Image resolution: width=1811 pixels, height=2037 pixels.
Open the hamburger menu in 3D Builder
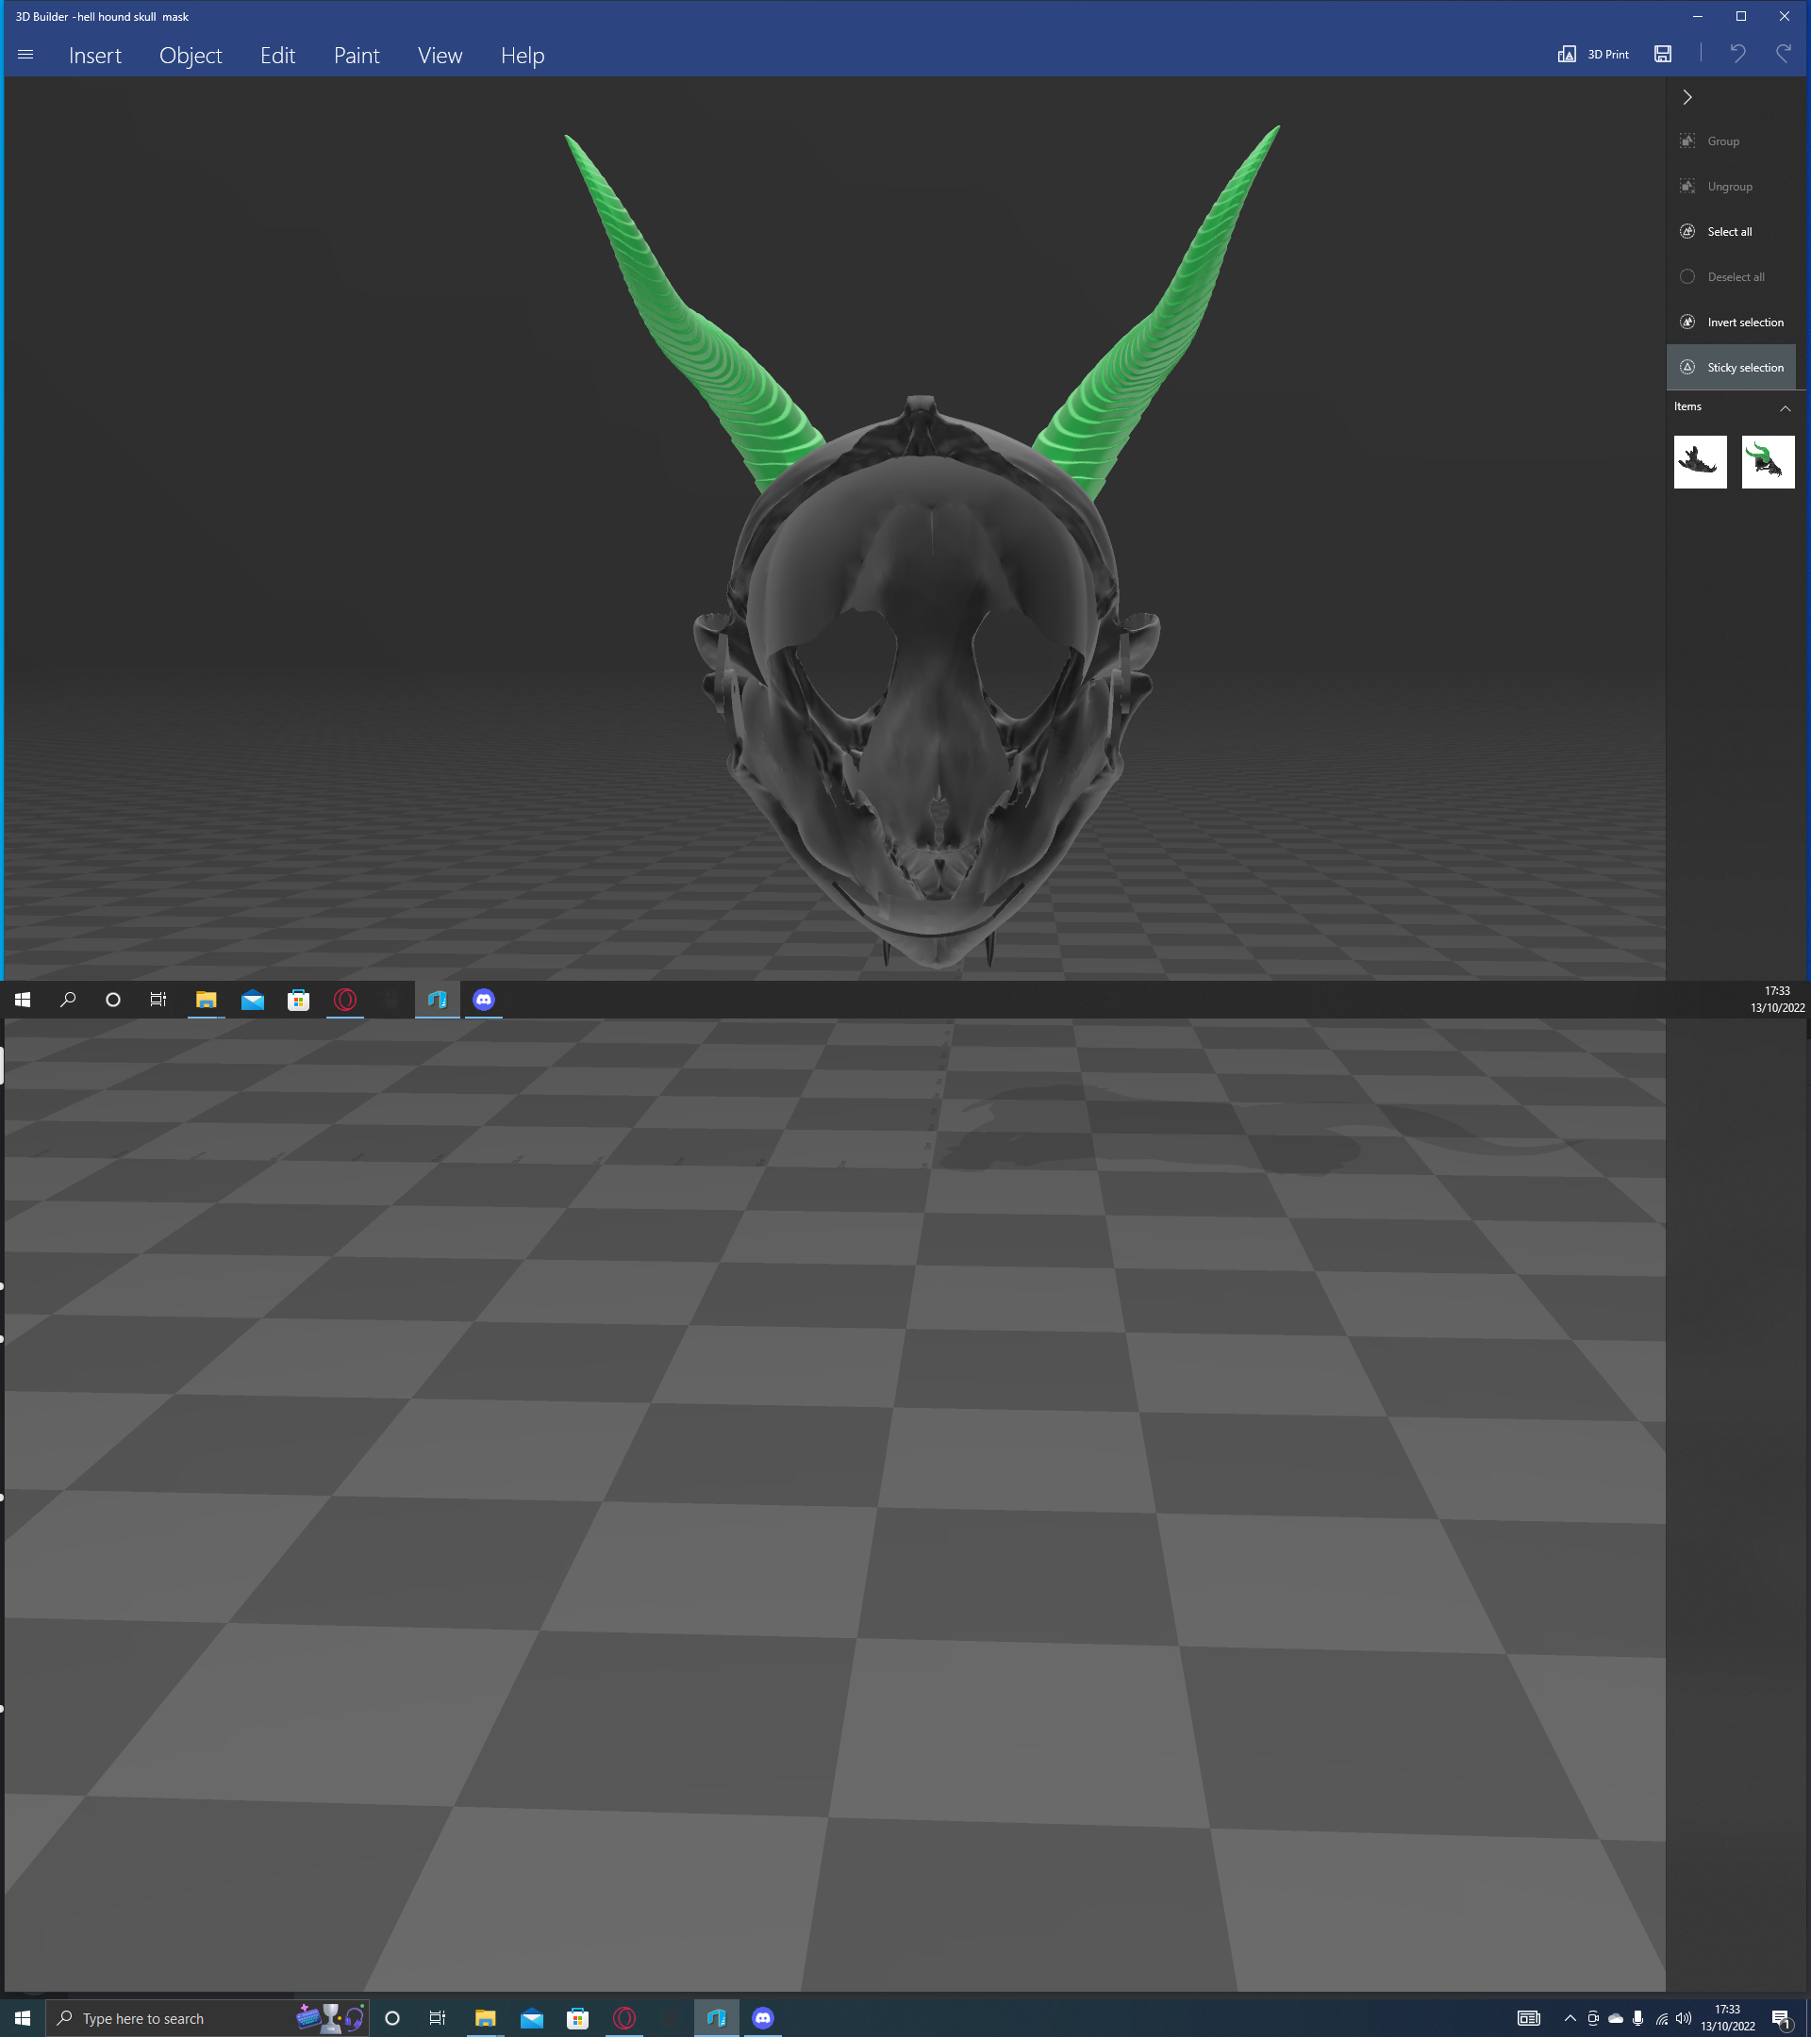25,55
